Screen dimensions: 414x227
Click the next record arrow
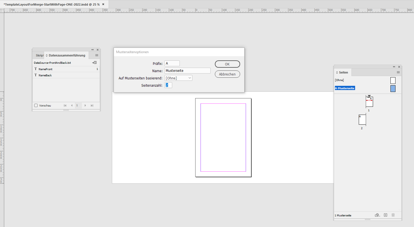point(85,105)
